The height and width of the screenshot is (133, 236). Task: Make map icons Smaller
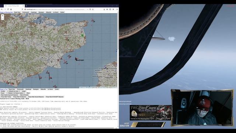[3, 91]
